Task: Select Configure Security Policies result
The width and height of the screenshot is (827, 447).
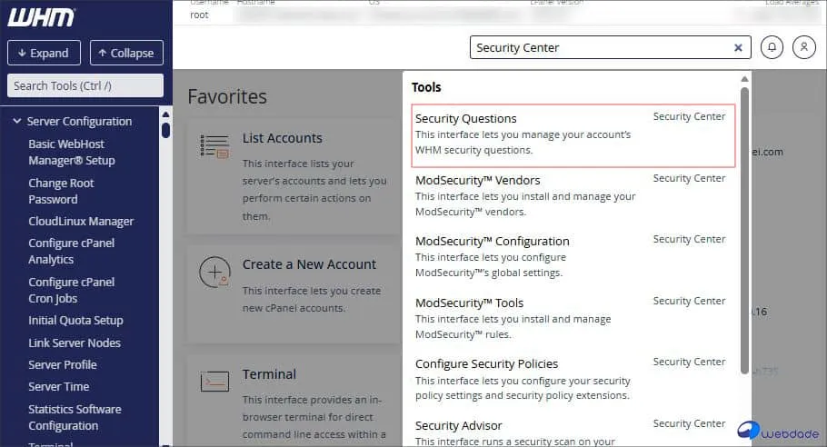Action: 573,380
